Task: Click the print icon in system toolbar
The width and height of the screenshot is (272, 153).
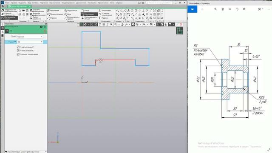Action: pyautogui.click(x=20, y=14)
